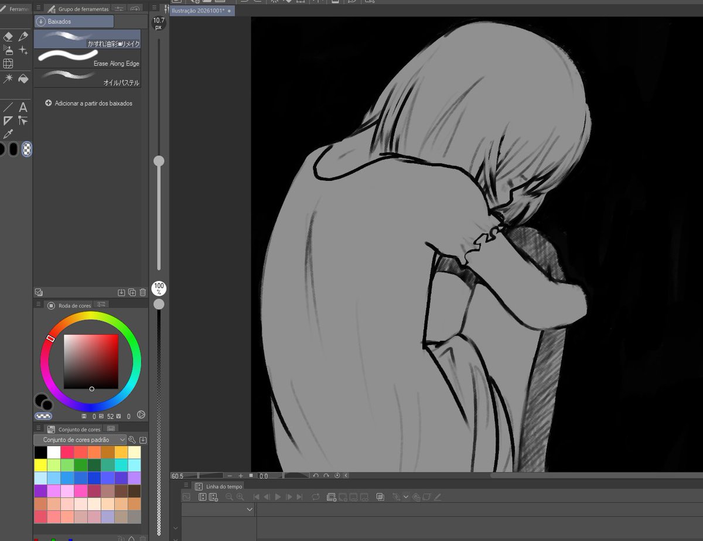Screen dimensions: 703x541
Task: Open the Conjunto de cores panel menu
Action: click(x=39, y=429)
